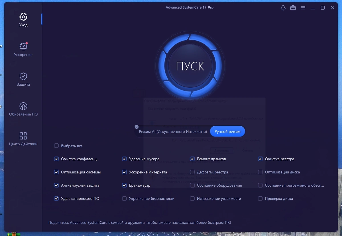Uncheck Ремонт ярлыков checkbox

pos(192,159)
